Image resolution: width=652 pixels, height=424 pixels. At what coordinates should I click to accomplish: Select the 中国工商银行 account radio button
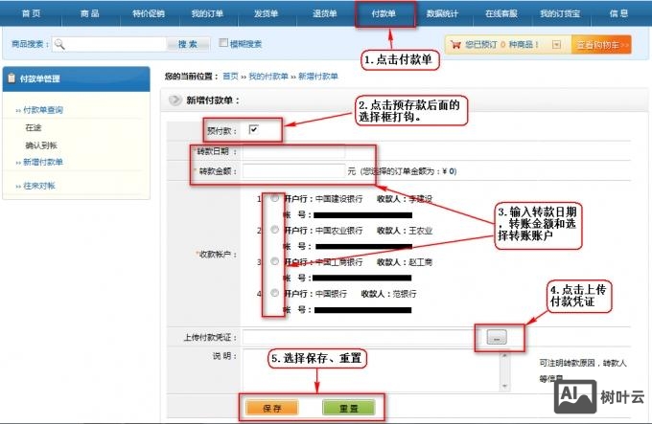[x=274, y=261]
